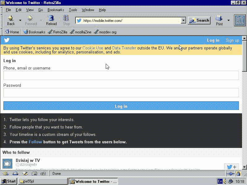The image size is (247, 185).
Task: Click the blue Log in submit button
Action: click(121, 106)
